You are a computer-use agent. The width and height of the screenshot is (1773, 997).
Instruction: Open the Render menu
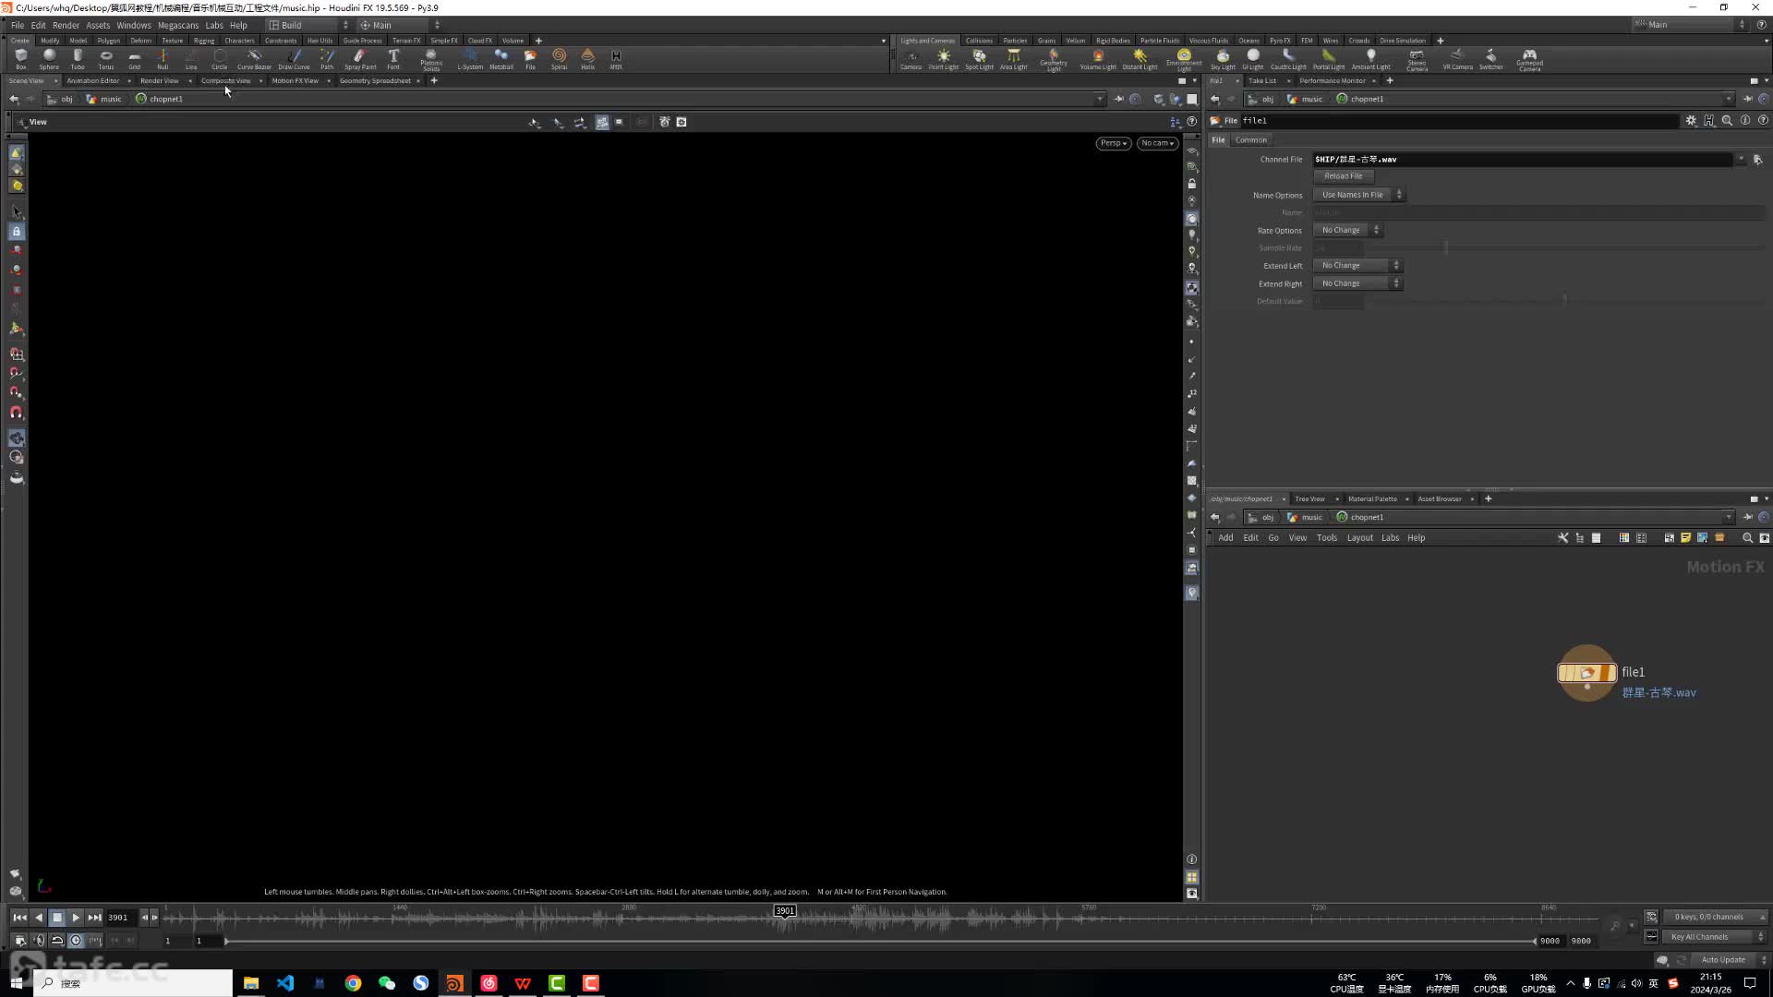(66, 25)
